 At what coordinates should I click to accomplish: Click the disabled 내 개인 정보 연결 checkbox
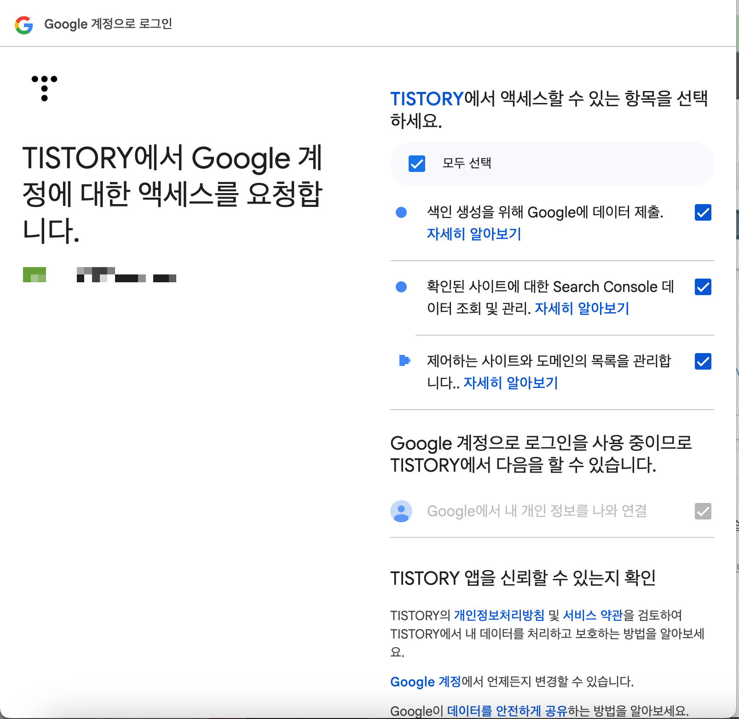[703, 511]
